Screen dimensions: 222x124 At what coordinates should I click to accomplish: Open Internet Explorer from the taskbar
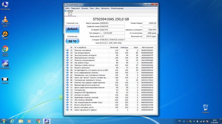point(12,121)
